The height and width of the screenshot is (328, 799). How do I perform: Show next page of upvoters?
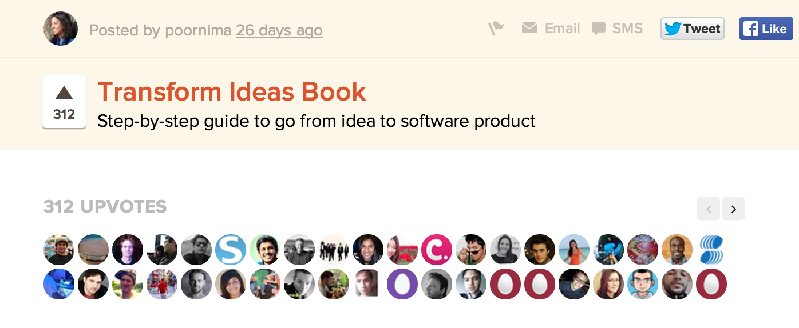tap(734, 209)
